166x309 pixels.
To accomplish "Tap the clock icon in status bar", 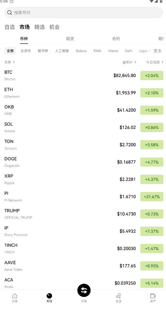I will pyautogui.click(x=11, y=1).
